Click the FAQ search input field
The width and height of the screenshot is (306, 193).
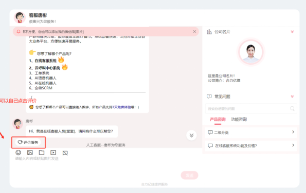[x=251, y=109]
